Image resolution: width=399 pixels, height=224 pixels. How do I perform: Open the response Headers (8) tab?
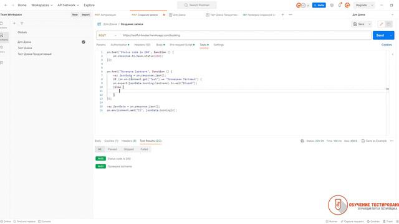coord(129,141)
